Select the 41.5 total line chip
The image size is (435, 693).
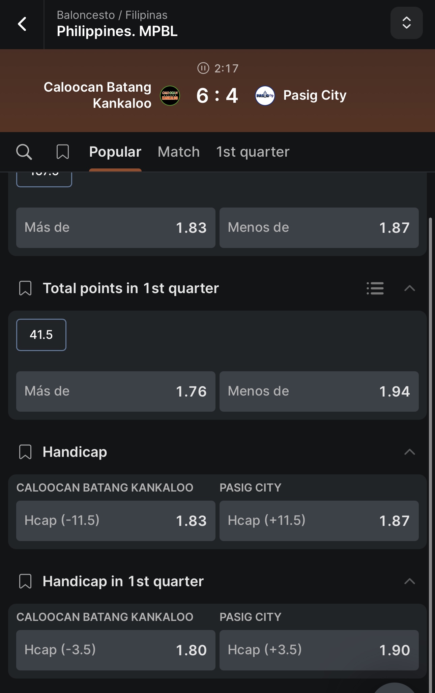41,335
